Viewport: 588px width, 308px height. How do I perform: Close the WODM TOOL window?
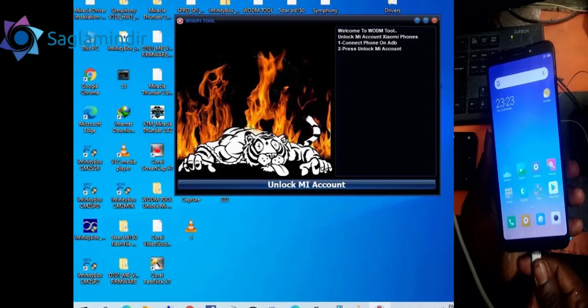(434, 21)
